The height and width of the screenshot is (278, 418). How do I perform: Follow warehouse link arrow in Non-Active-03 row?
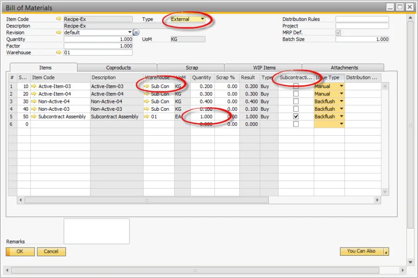pos(146,109)
